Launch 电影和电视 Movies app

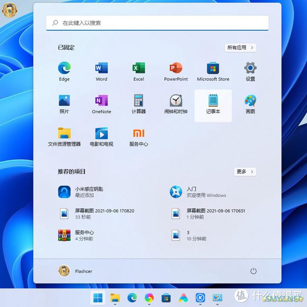click(x=101, y=137)
